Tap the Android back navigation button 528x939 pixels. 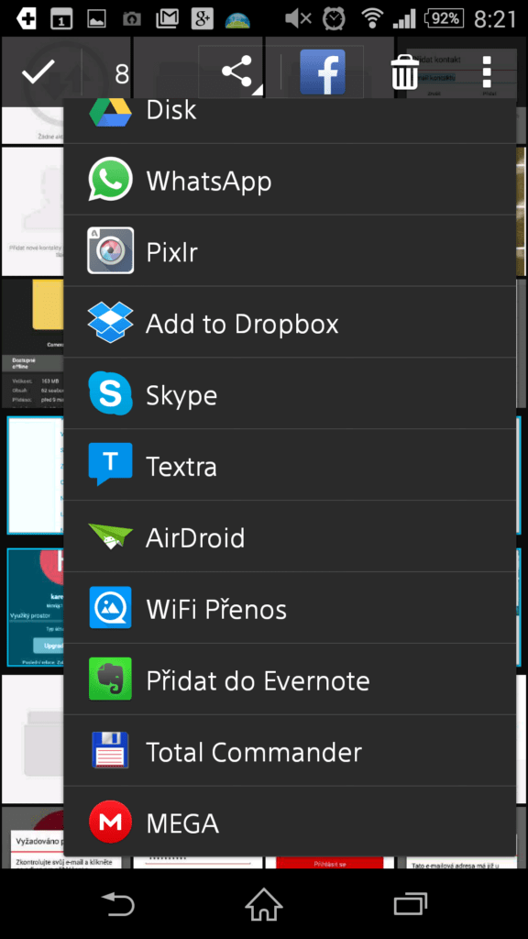[x=118, y=903]
